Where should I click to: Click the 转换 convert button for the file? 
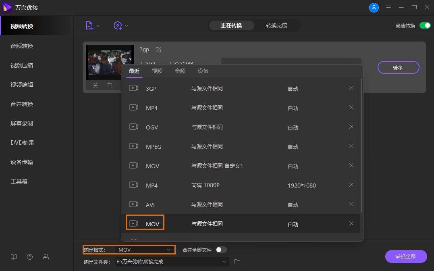[398, 67]
